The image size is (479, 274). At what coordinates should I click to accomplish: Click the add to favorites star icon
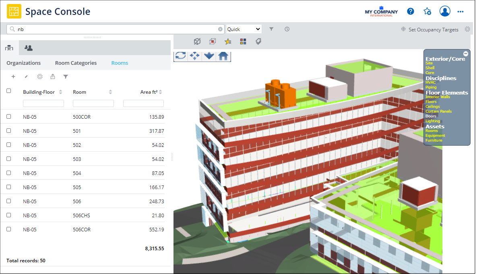427,11
